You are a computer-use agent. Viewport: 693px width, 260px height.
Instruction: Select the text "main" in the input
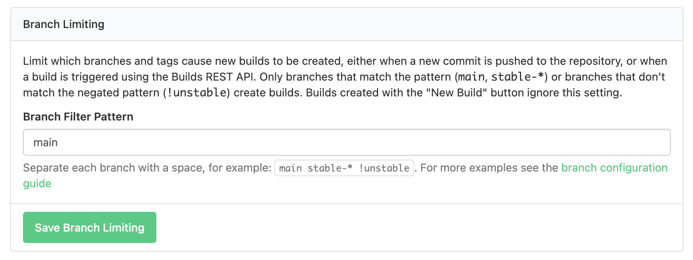(45, 142)
